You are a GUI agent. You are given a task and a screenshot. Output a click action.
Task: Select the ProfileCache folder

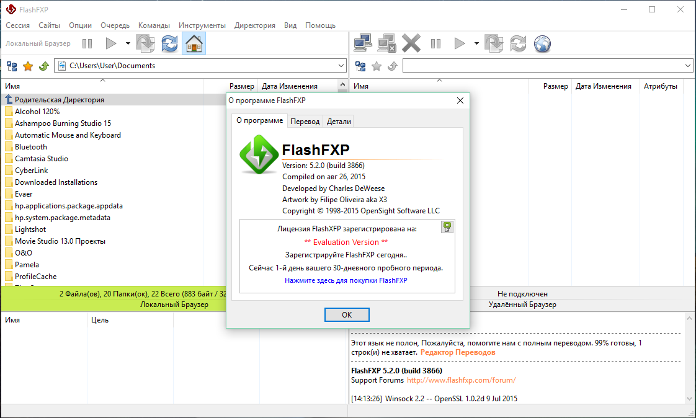click(35, 277)
